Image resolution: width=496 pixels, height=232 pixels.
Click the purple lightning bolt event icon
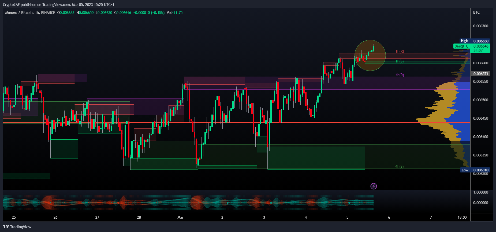pyautogui.click(x=374, y=186)
